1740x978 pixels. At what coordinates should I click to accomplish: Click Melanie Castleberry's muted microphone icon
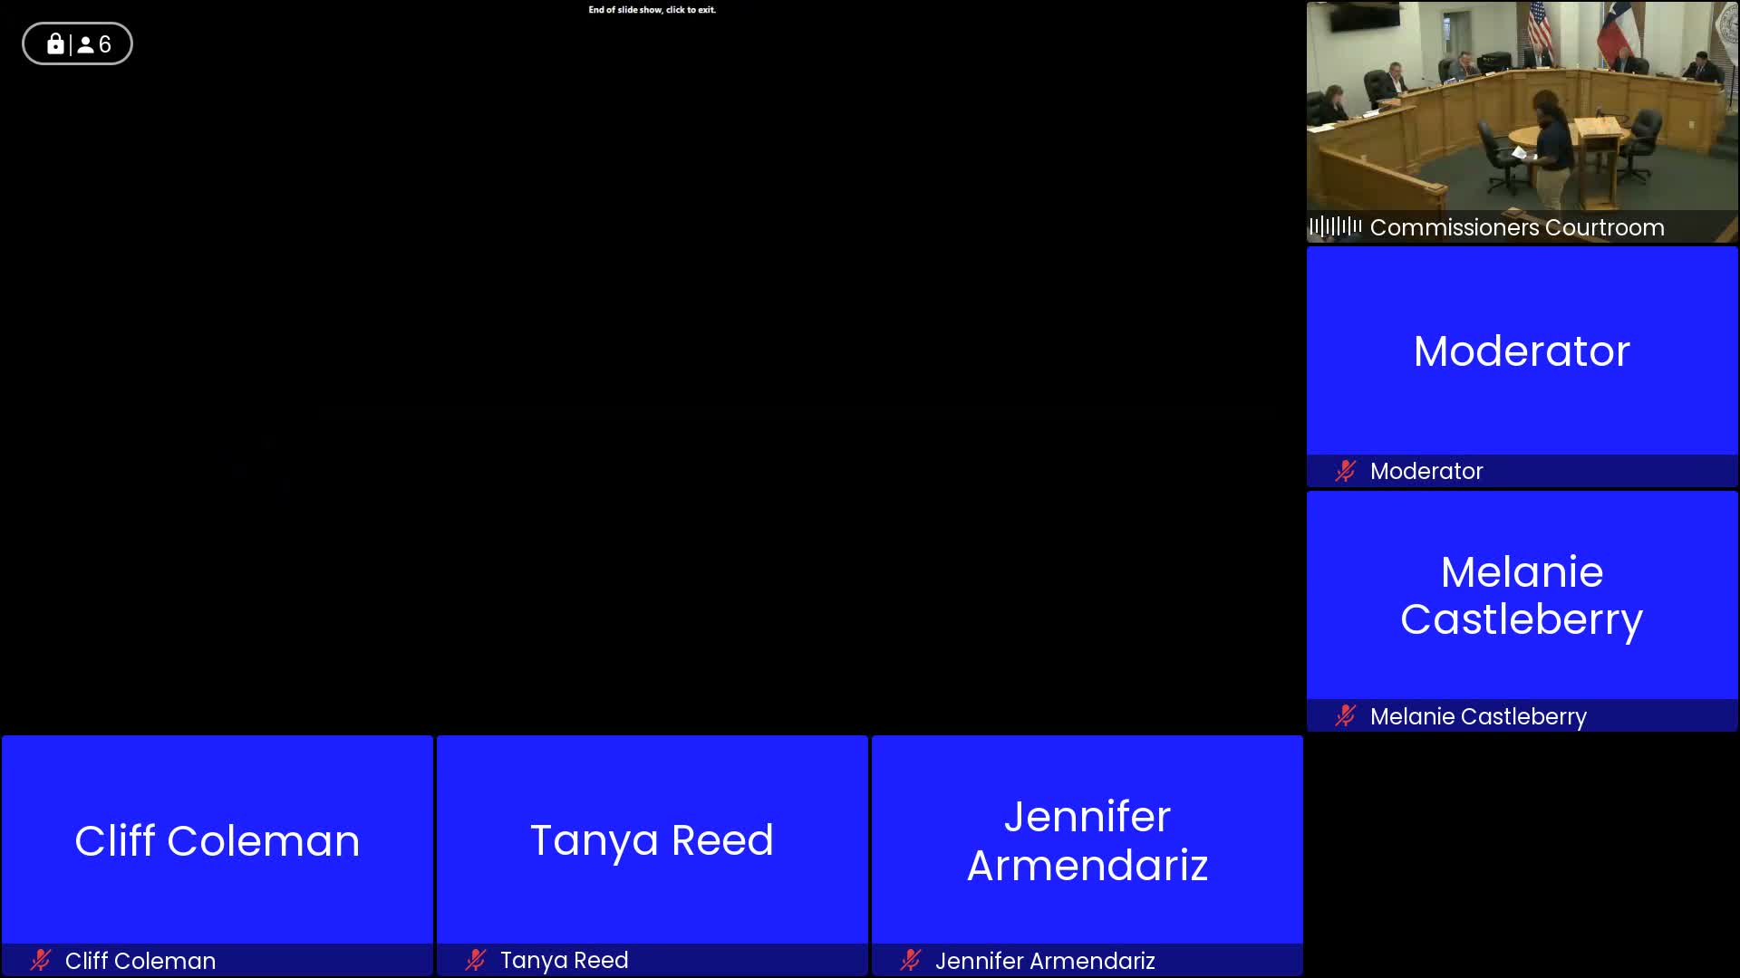point(1346,716)
